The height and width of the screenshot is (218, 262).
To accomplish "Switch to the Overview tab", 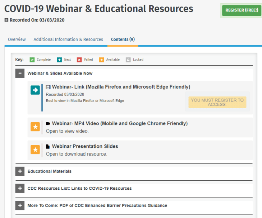I will [x=17, y=39].
